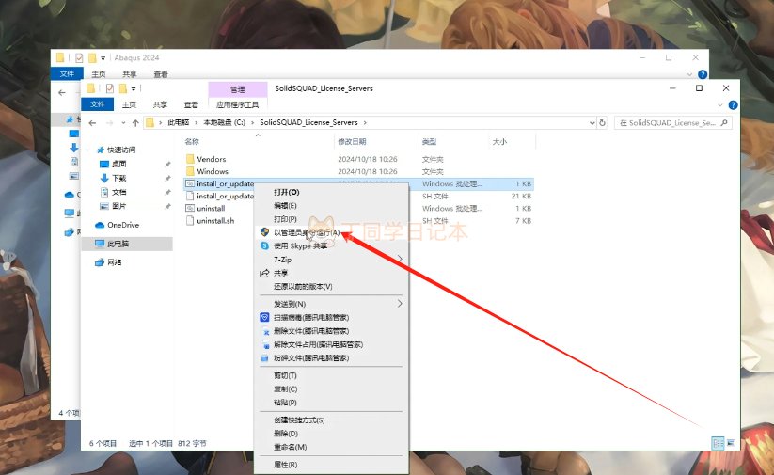This screenshot has width=774, height=475.
Task: Go up one folder level with up arrow
Action: [135, 123]
